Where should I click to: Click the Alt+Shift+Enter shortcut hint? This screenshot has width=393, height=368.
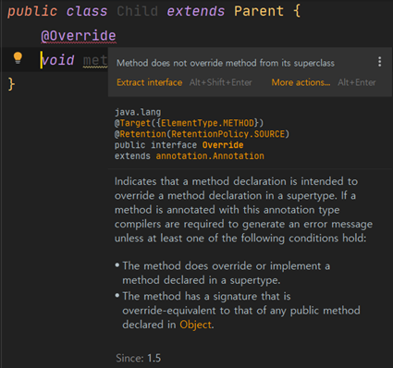pyautogui.click(x=220, y=82)
